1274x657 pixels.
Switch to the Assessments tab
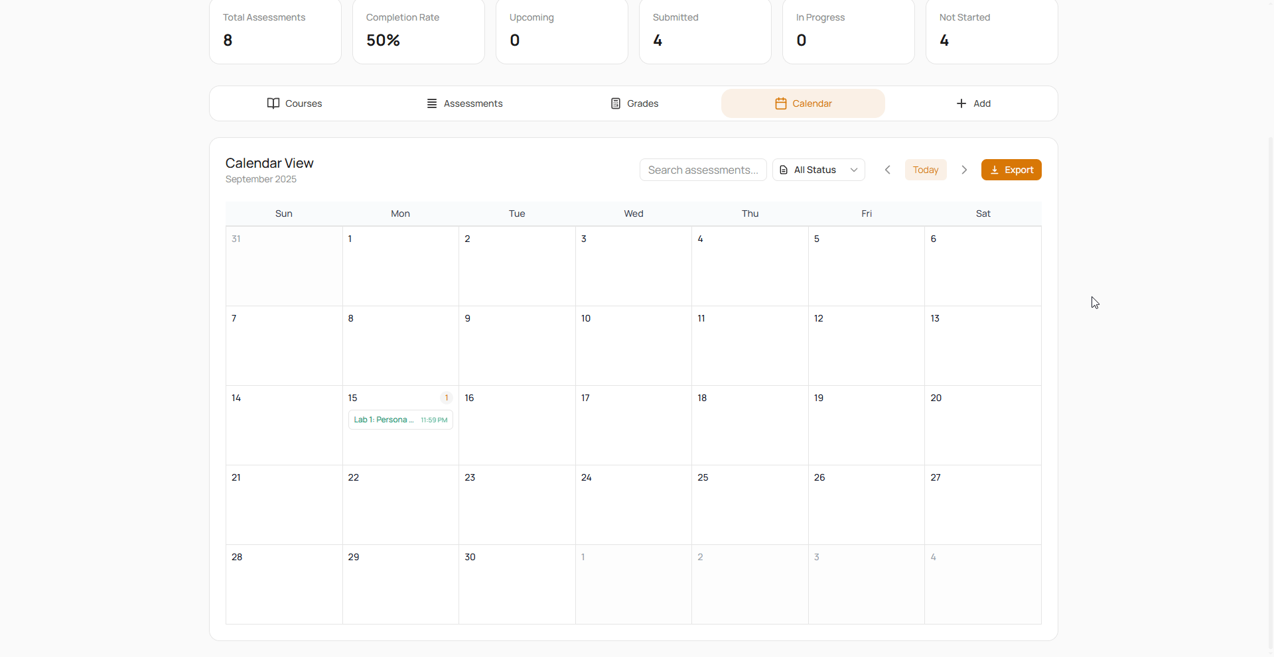pos(464,103)
